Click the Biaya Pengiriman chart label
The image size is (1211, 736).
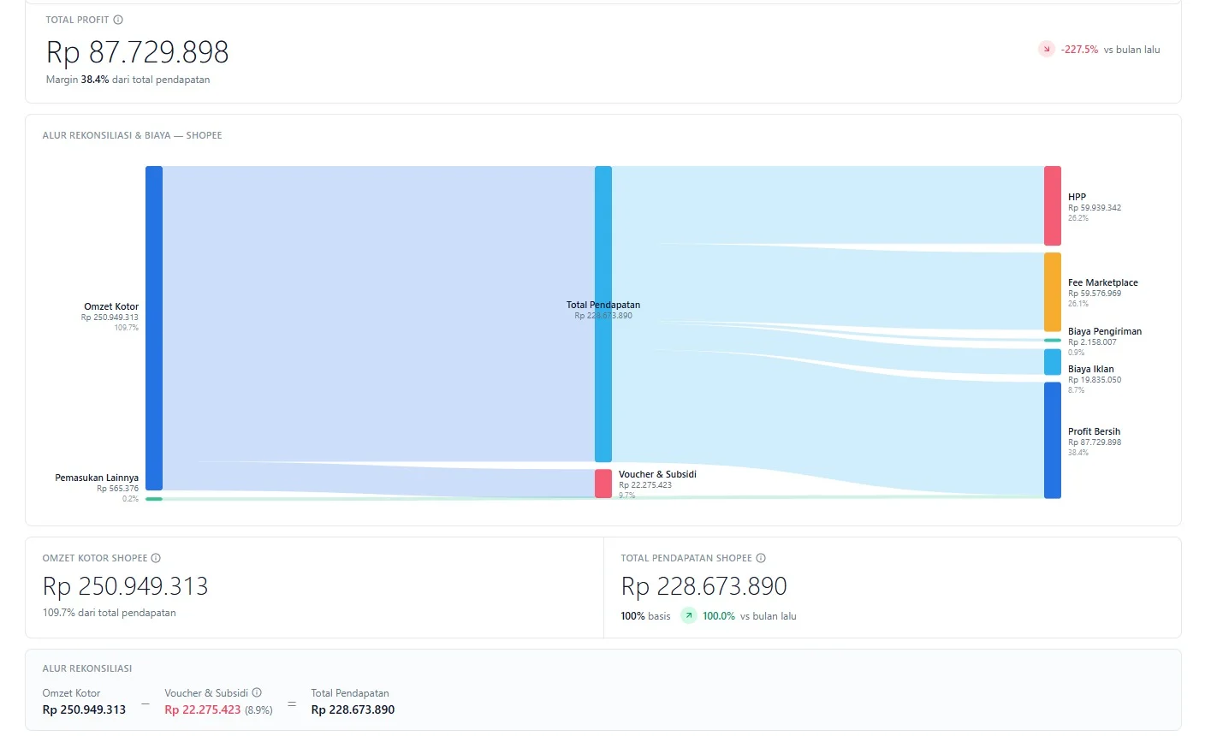tap(1105, 331)
